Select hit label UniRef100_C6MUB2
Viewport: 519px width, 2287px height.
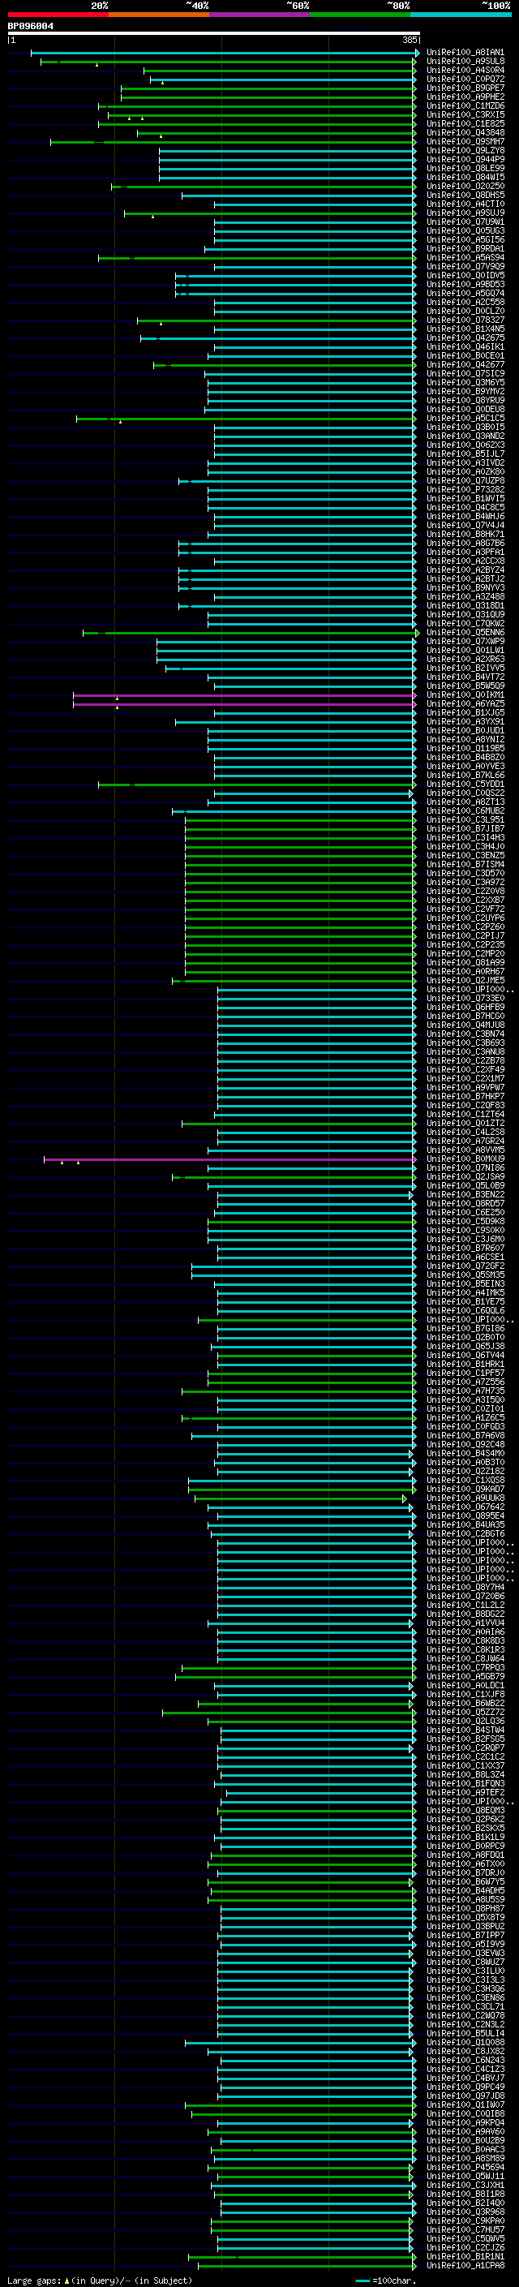465,810
